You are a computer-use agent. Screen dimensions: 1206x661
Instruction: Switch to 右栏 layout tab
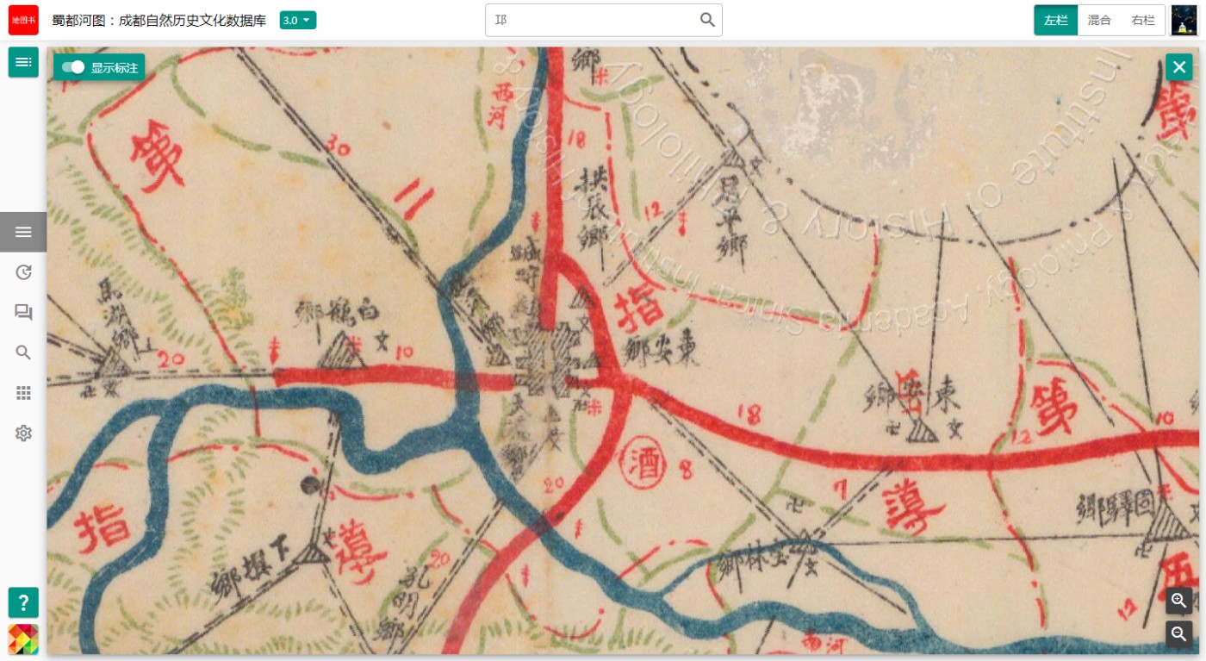[1143, 20]
